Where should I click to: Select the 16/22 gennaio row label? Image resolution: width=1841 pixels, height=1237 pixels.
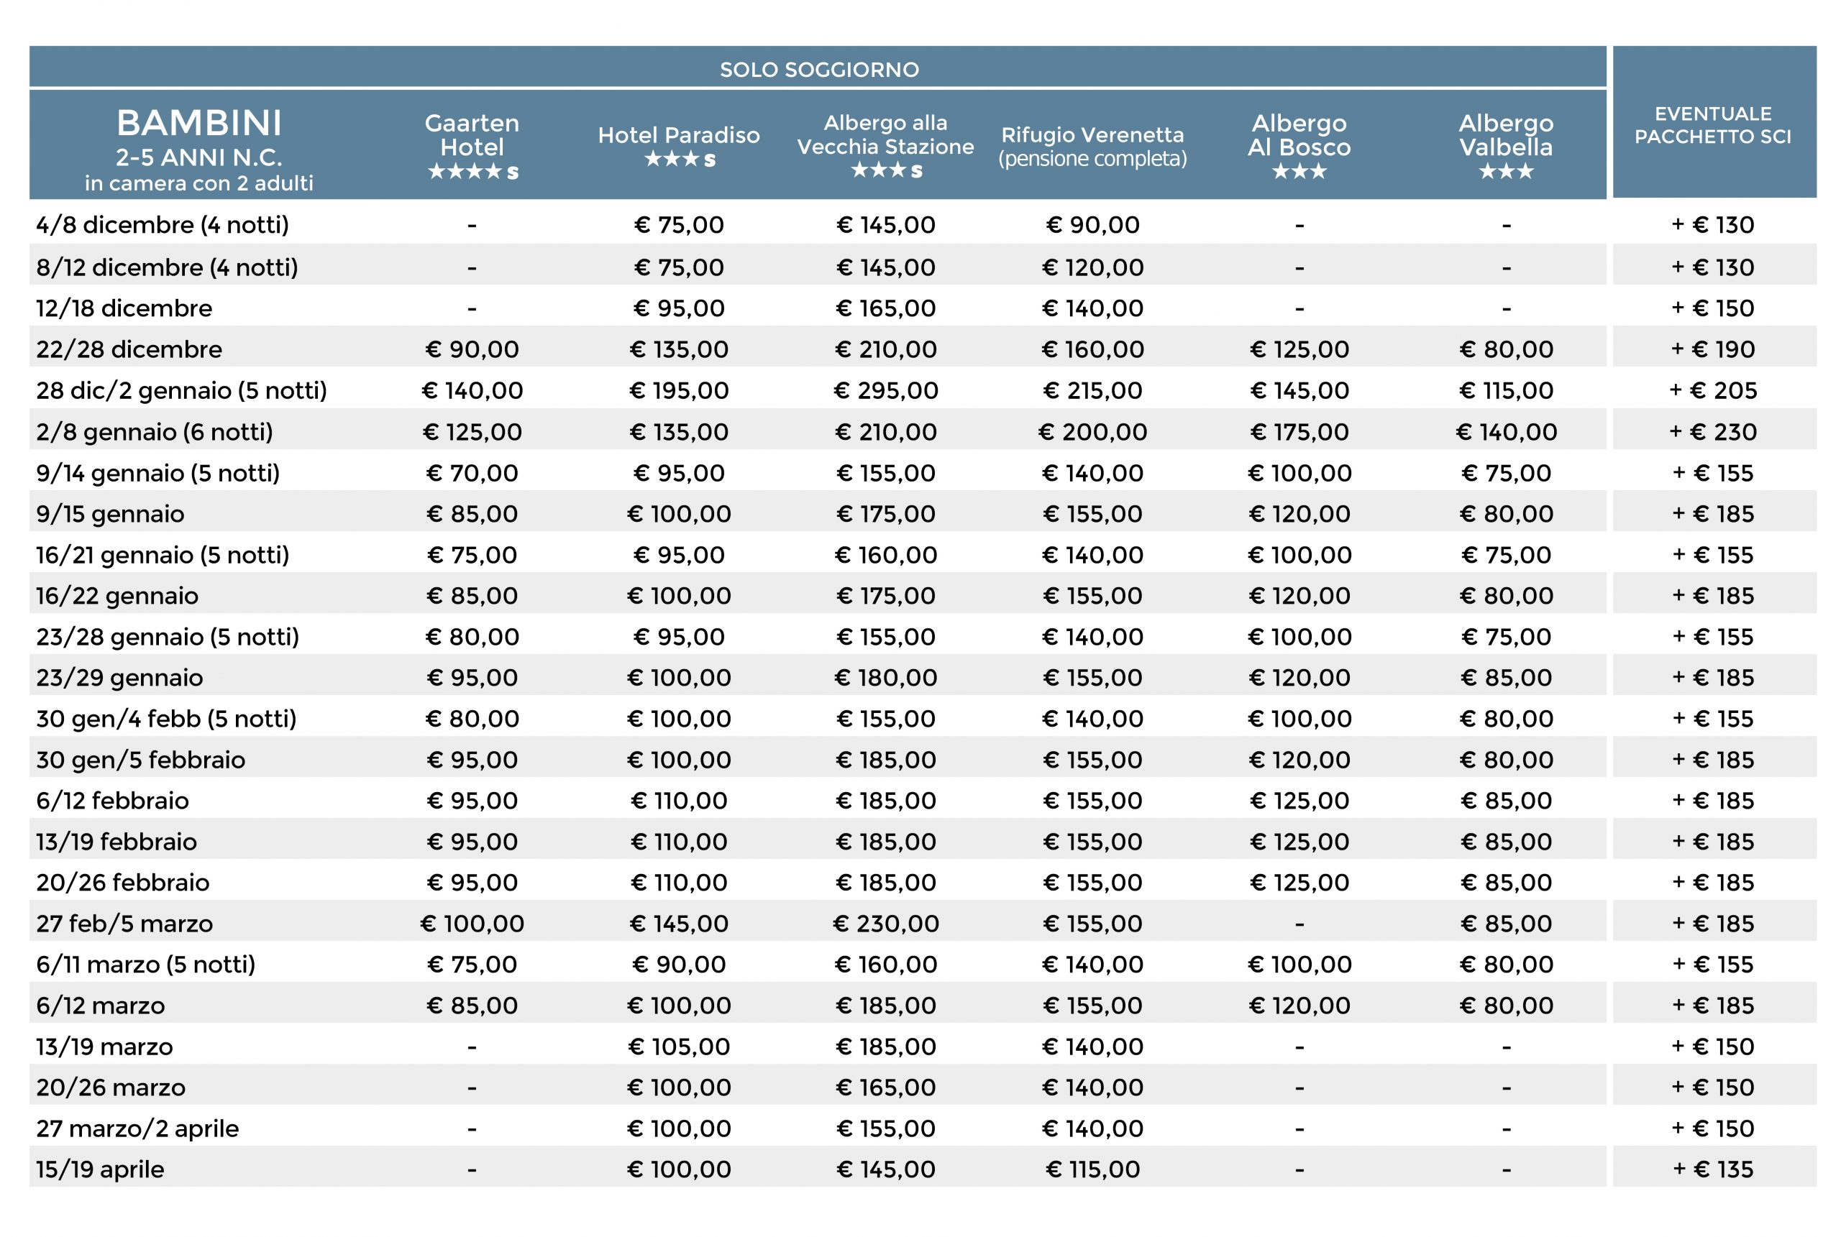117,596
